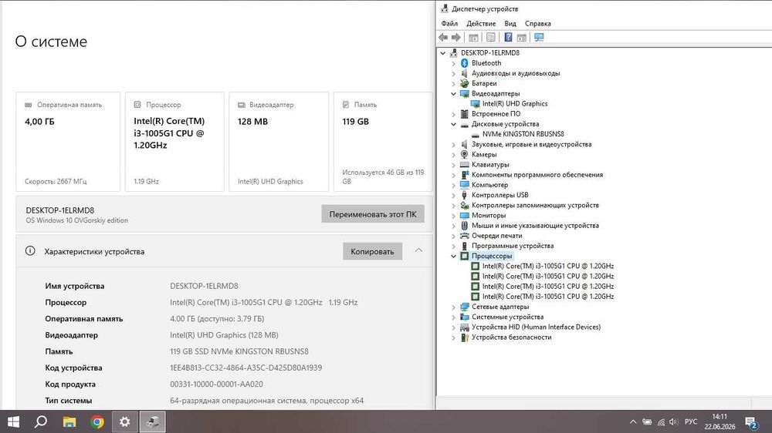
Task: Open the volume speaker tray icon
Action: point(674,421)
